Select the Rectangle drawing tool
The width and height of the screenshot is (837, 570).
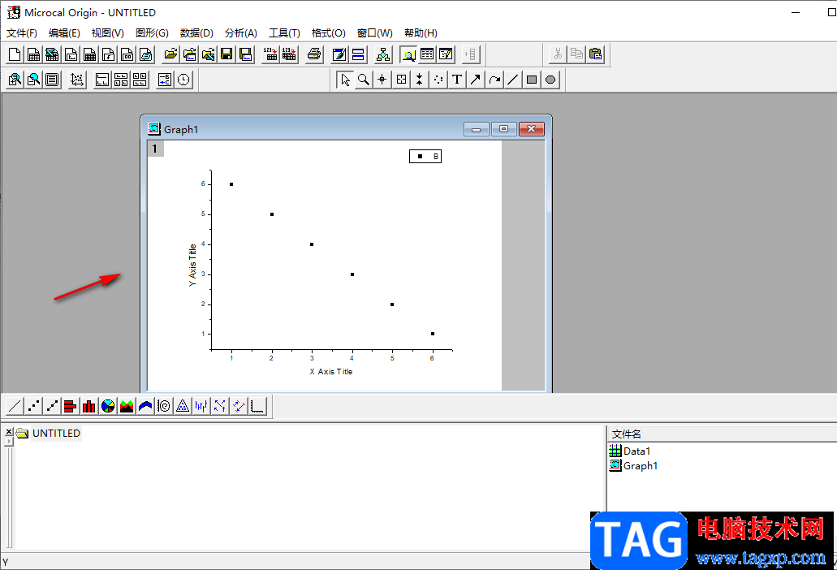(x=532, y=80)
